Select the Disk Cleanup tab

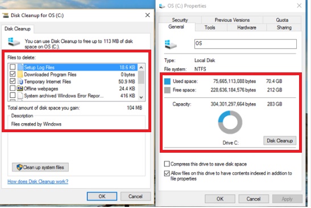18,29
